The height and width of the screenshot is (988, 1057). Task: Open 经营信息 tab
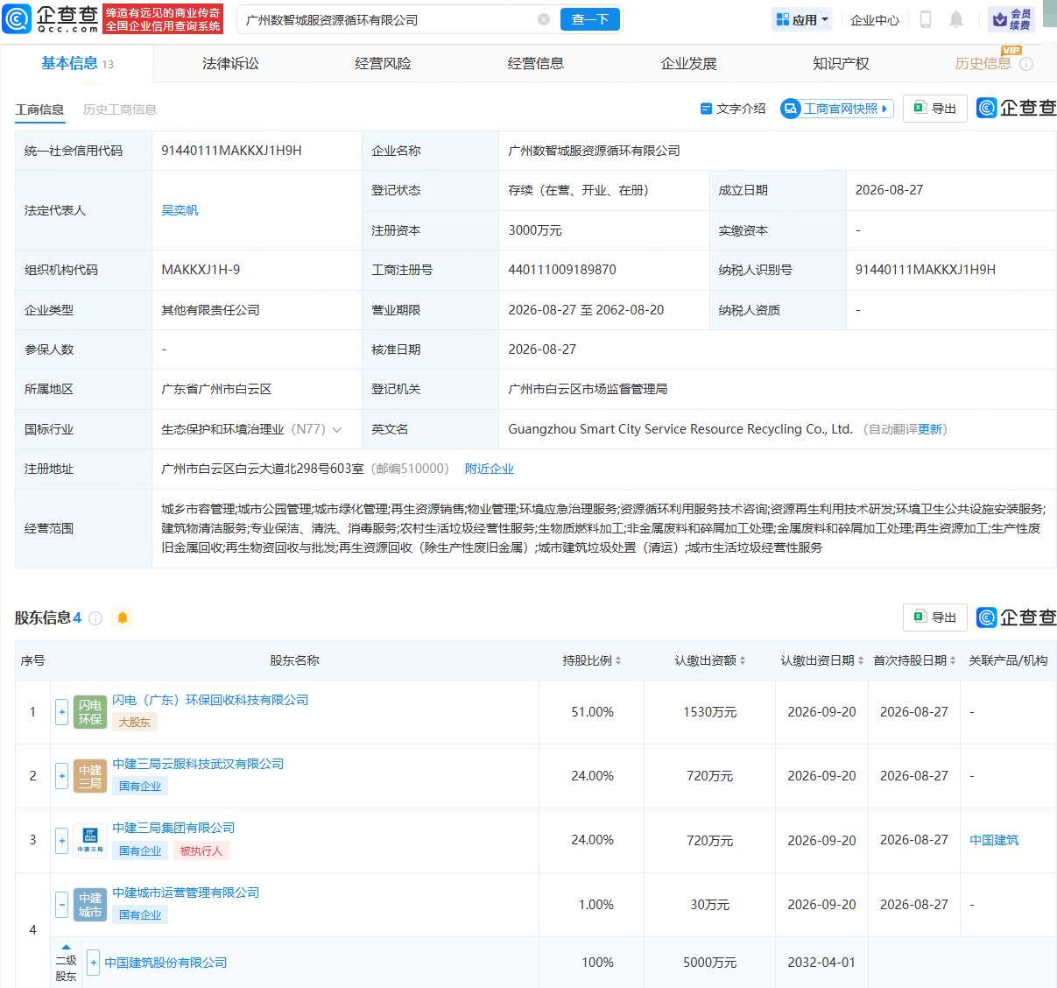[x=536, y=63]
